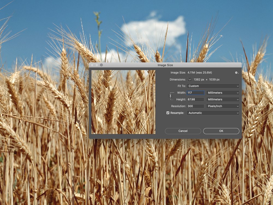
Task: Click the Dimensions label
Action: tap(178, 79)
